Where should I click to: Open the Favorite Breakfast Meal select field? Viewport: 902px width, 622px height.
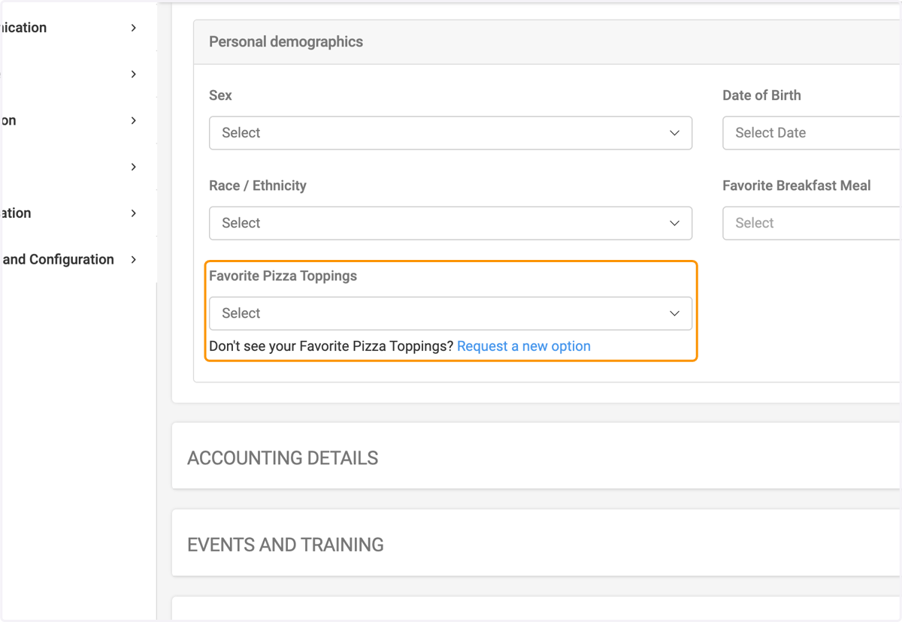point(812,223)
